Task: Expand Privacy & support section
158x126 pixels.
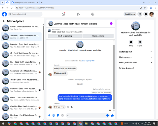Action: coord(136,68)
